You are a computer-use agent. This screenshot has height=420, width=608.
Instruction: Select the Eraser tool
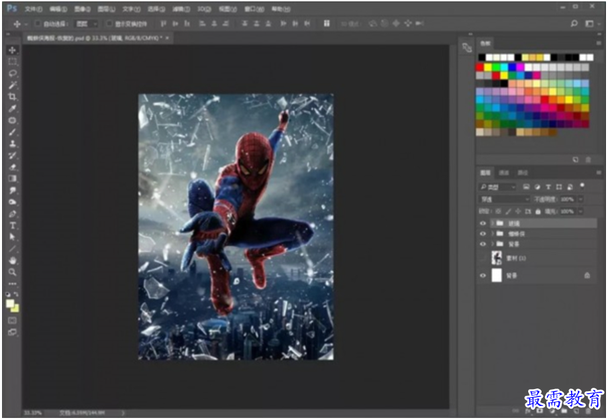[x=12, y=167]
